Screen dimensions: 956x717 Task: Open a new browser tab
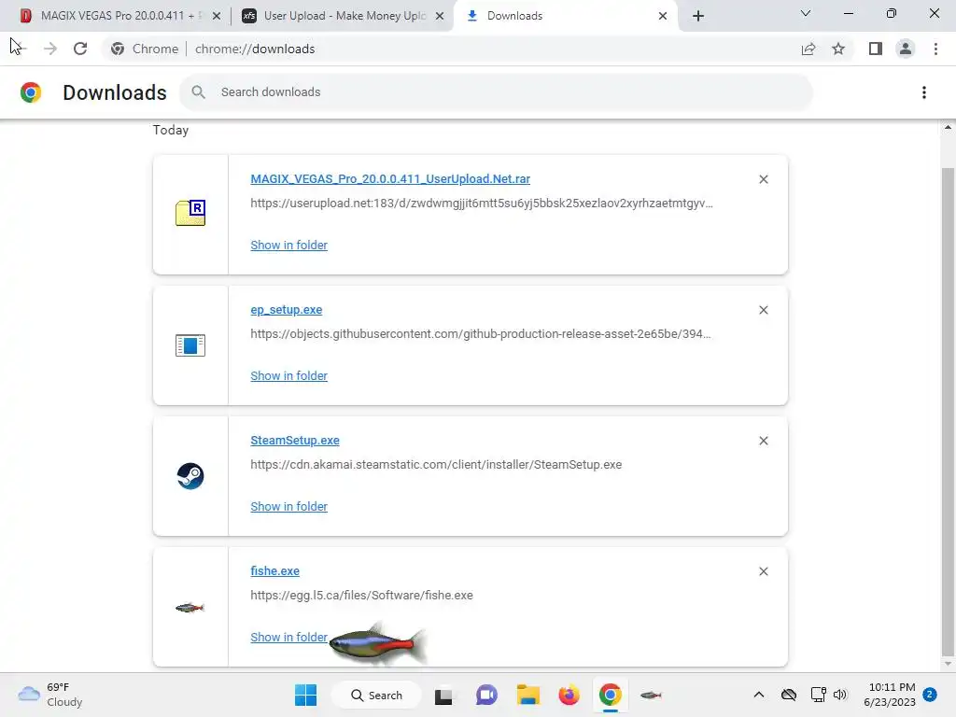[x=698, y=17]
